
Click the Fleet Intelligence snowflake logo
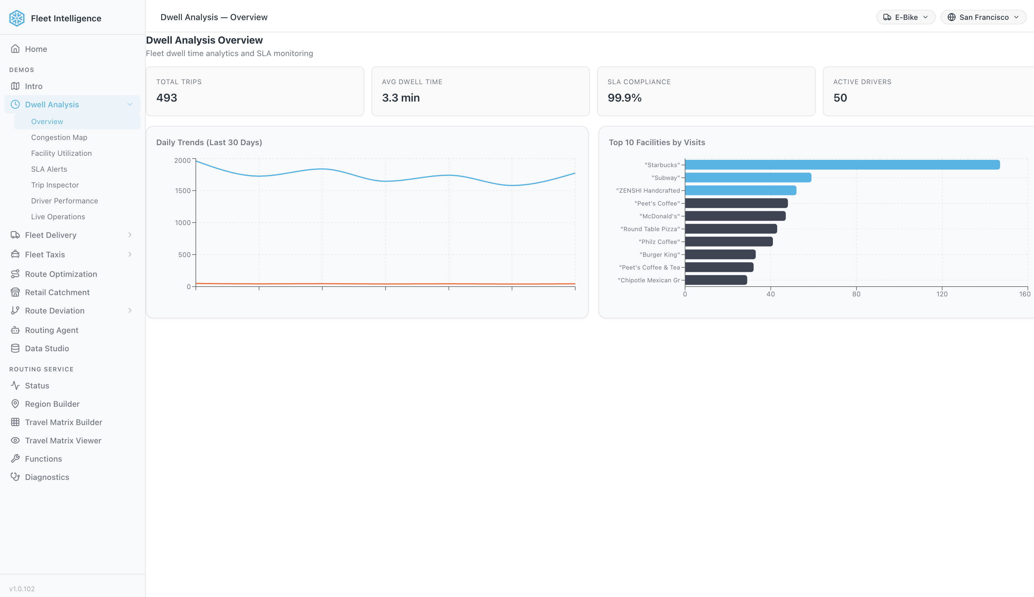(16, 18)
